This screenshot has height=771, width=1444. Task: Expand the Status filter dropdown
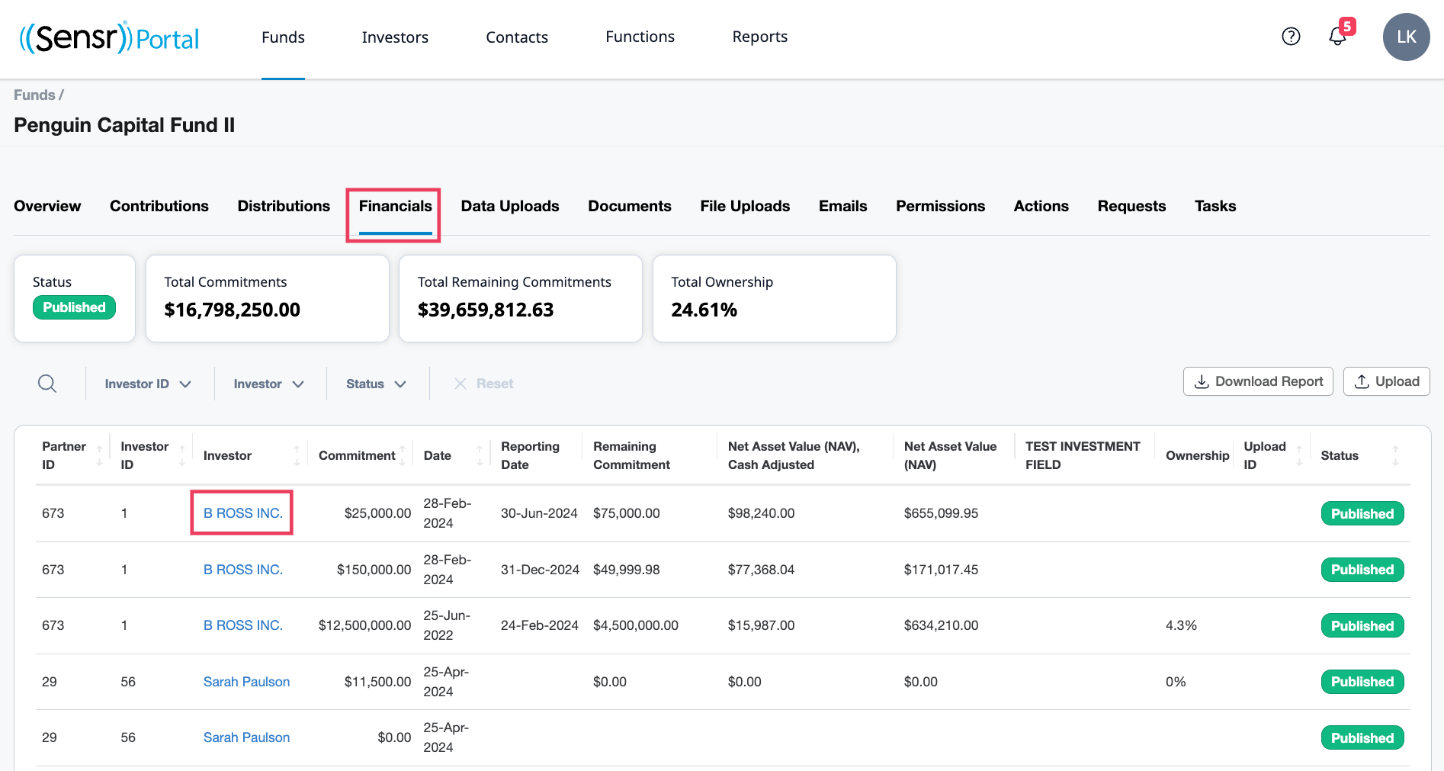click(x=376, y=384)
